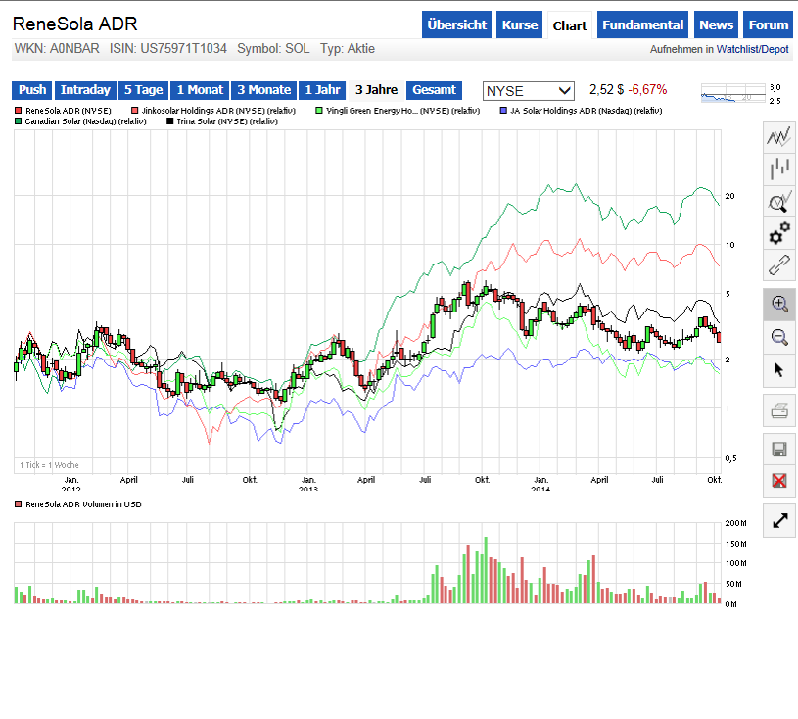
Task: Select the 1 Monat time range
Action: [200, 90]
